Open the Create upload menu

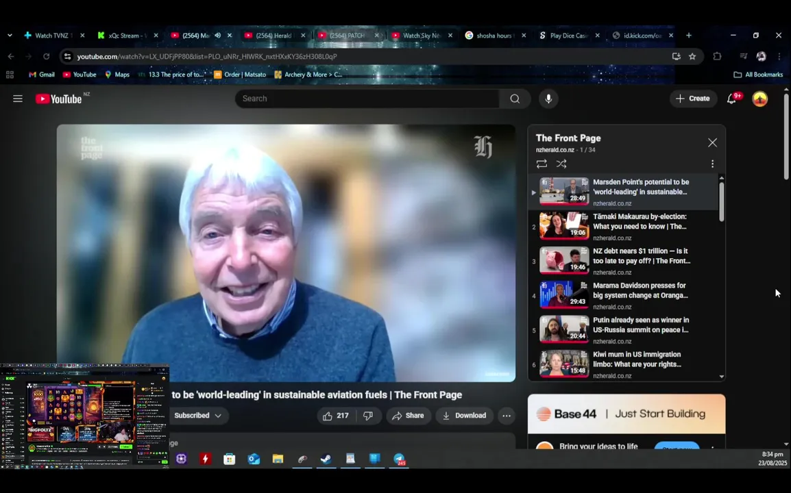click(x=692, y=99)
